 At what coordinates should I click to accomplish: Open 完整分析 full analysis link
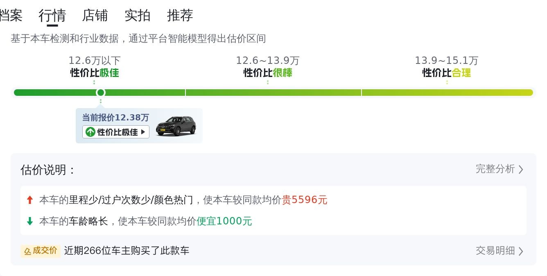click(495, 169)
